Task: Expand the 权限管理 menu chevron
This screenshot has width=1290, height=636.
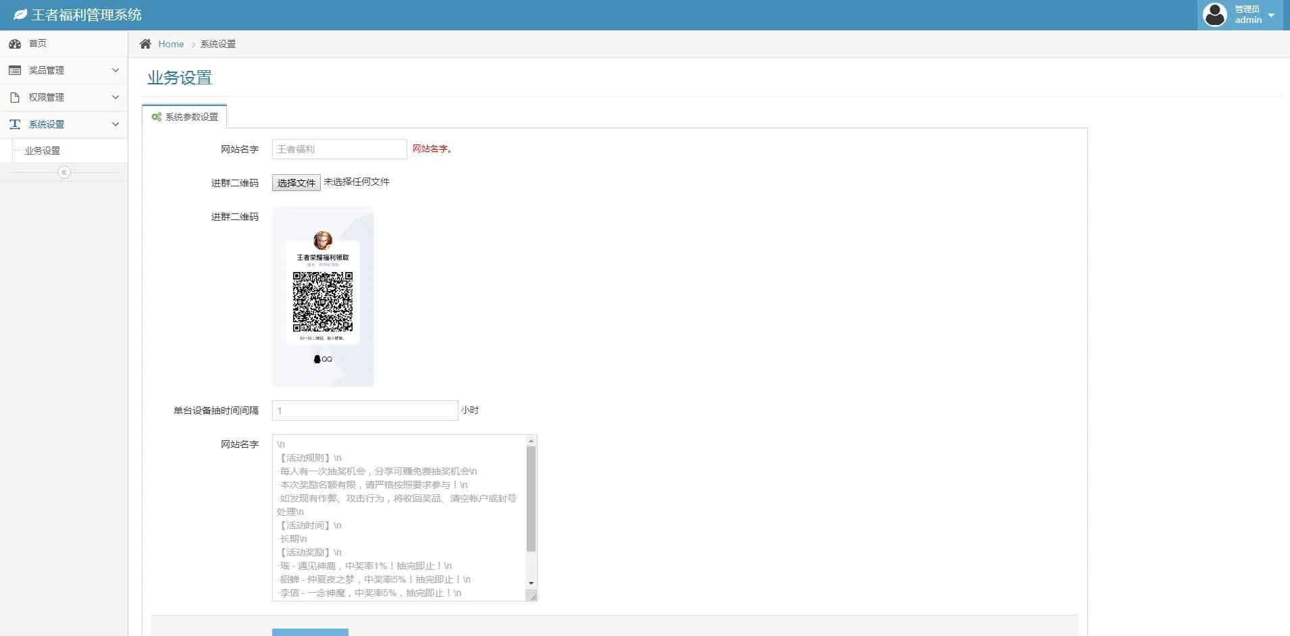Action: [115, 97]
